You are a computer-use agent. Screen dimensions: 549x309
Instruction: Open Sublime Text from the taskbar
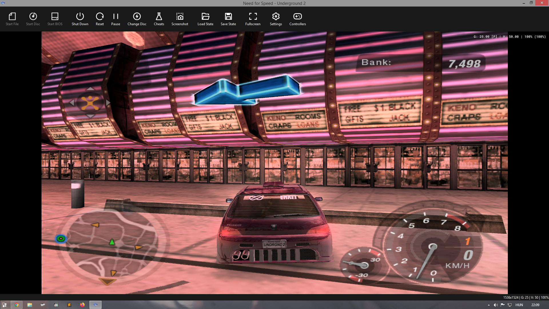(x=69, y=304)
